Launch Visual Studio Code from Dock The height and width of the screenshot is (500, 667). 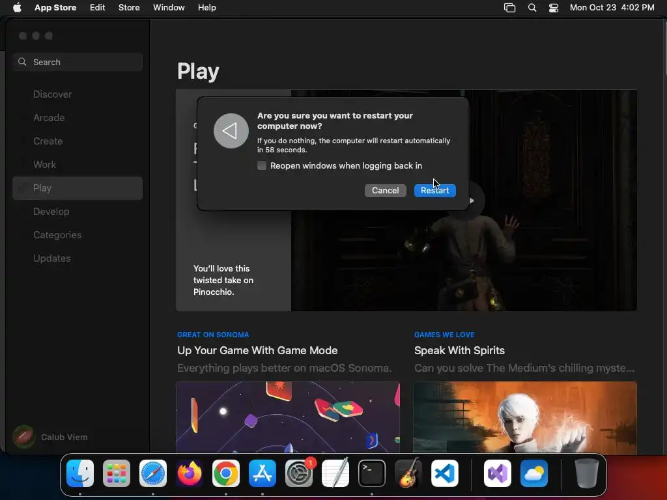tap(444, 473)
